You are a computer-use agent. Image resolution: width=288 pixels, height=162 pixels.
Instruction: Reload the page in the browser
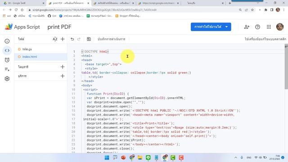16,10
